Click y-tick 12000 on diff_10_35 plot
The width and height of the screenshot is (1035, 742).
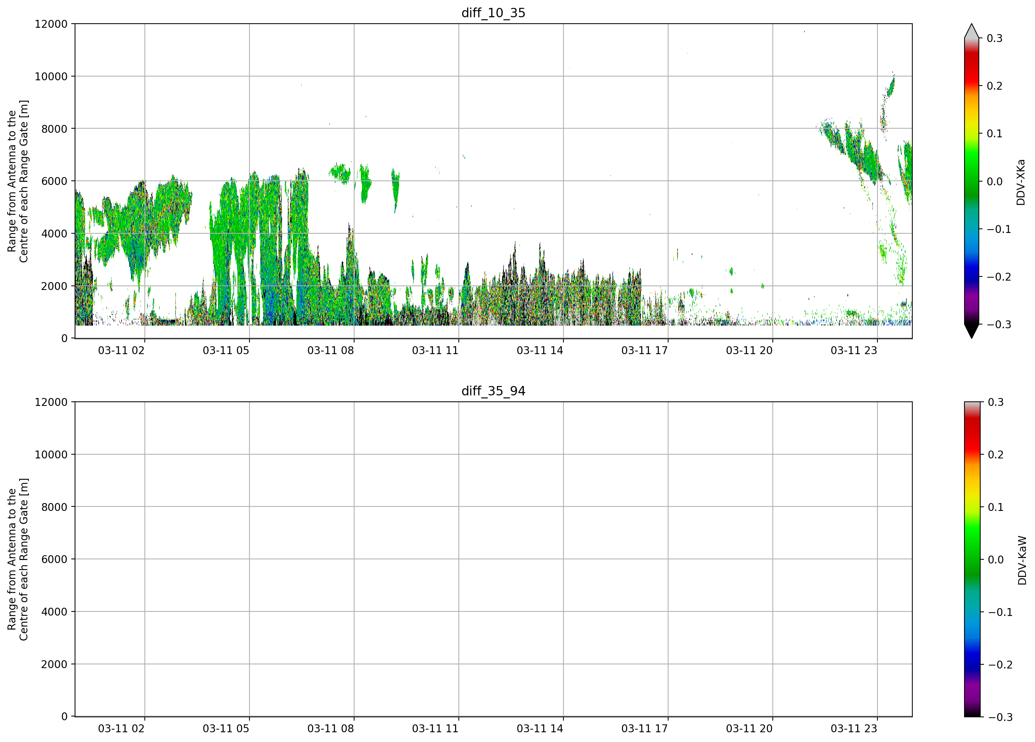pyautogui.click(x=51, y=24)
